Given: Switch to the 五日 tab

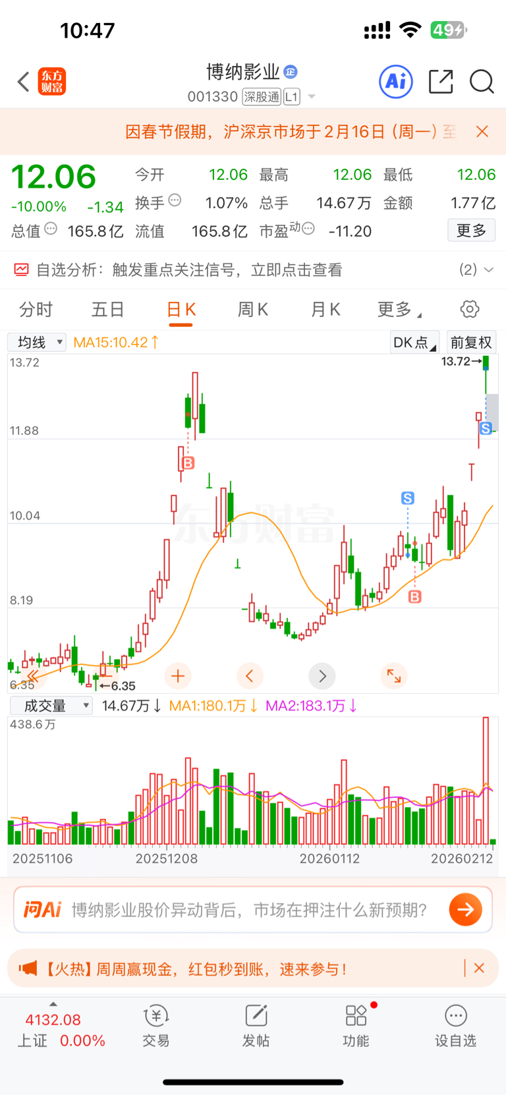Looking at the screenshot, I should click(x=108, y=310).
